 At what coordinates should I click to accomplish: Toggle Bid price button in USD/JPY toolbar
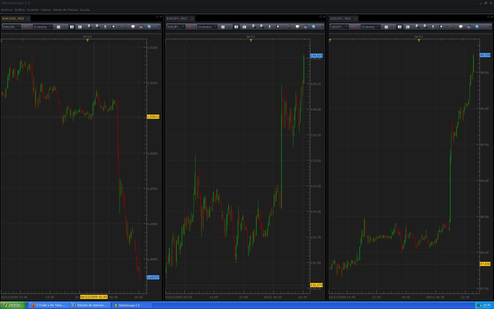400,27
